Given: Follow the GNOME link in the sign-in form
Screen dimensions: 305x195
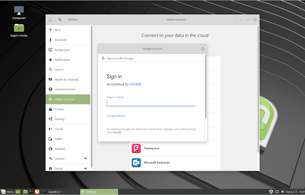Looking at the screenshot, I should coord(135,84).
